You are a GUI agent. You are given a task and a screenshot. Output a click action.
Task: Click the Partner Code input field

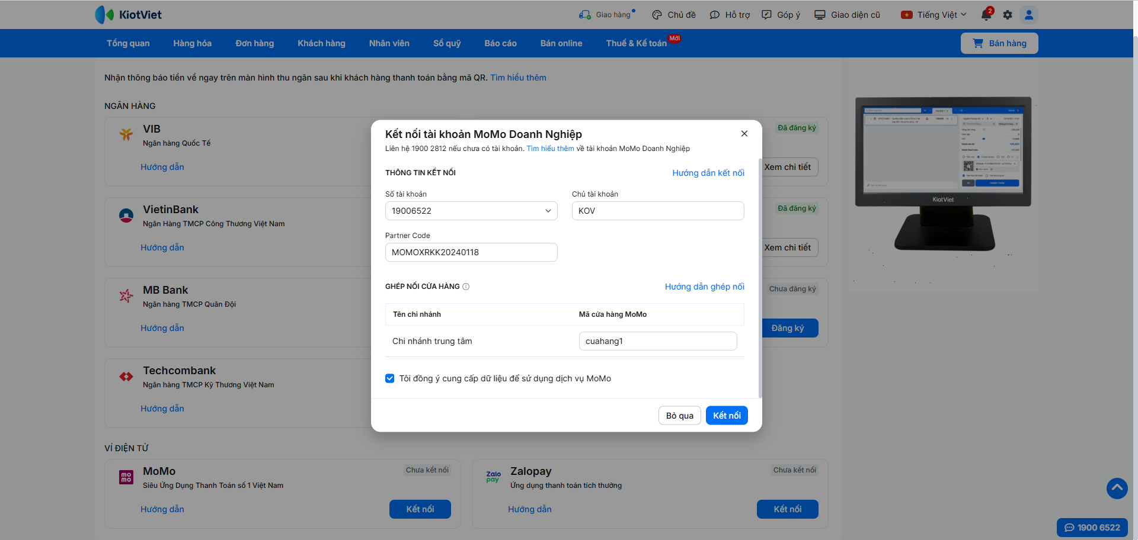[x=471, y=252]
